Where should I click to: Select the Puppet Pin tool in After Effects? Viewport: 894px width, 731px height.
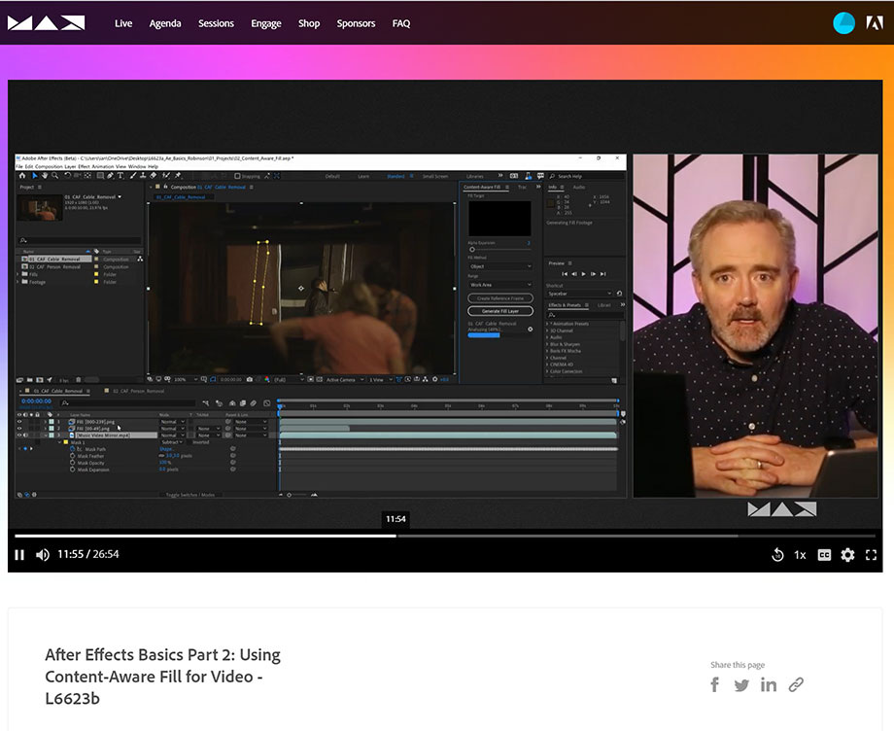point(178,176)
